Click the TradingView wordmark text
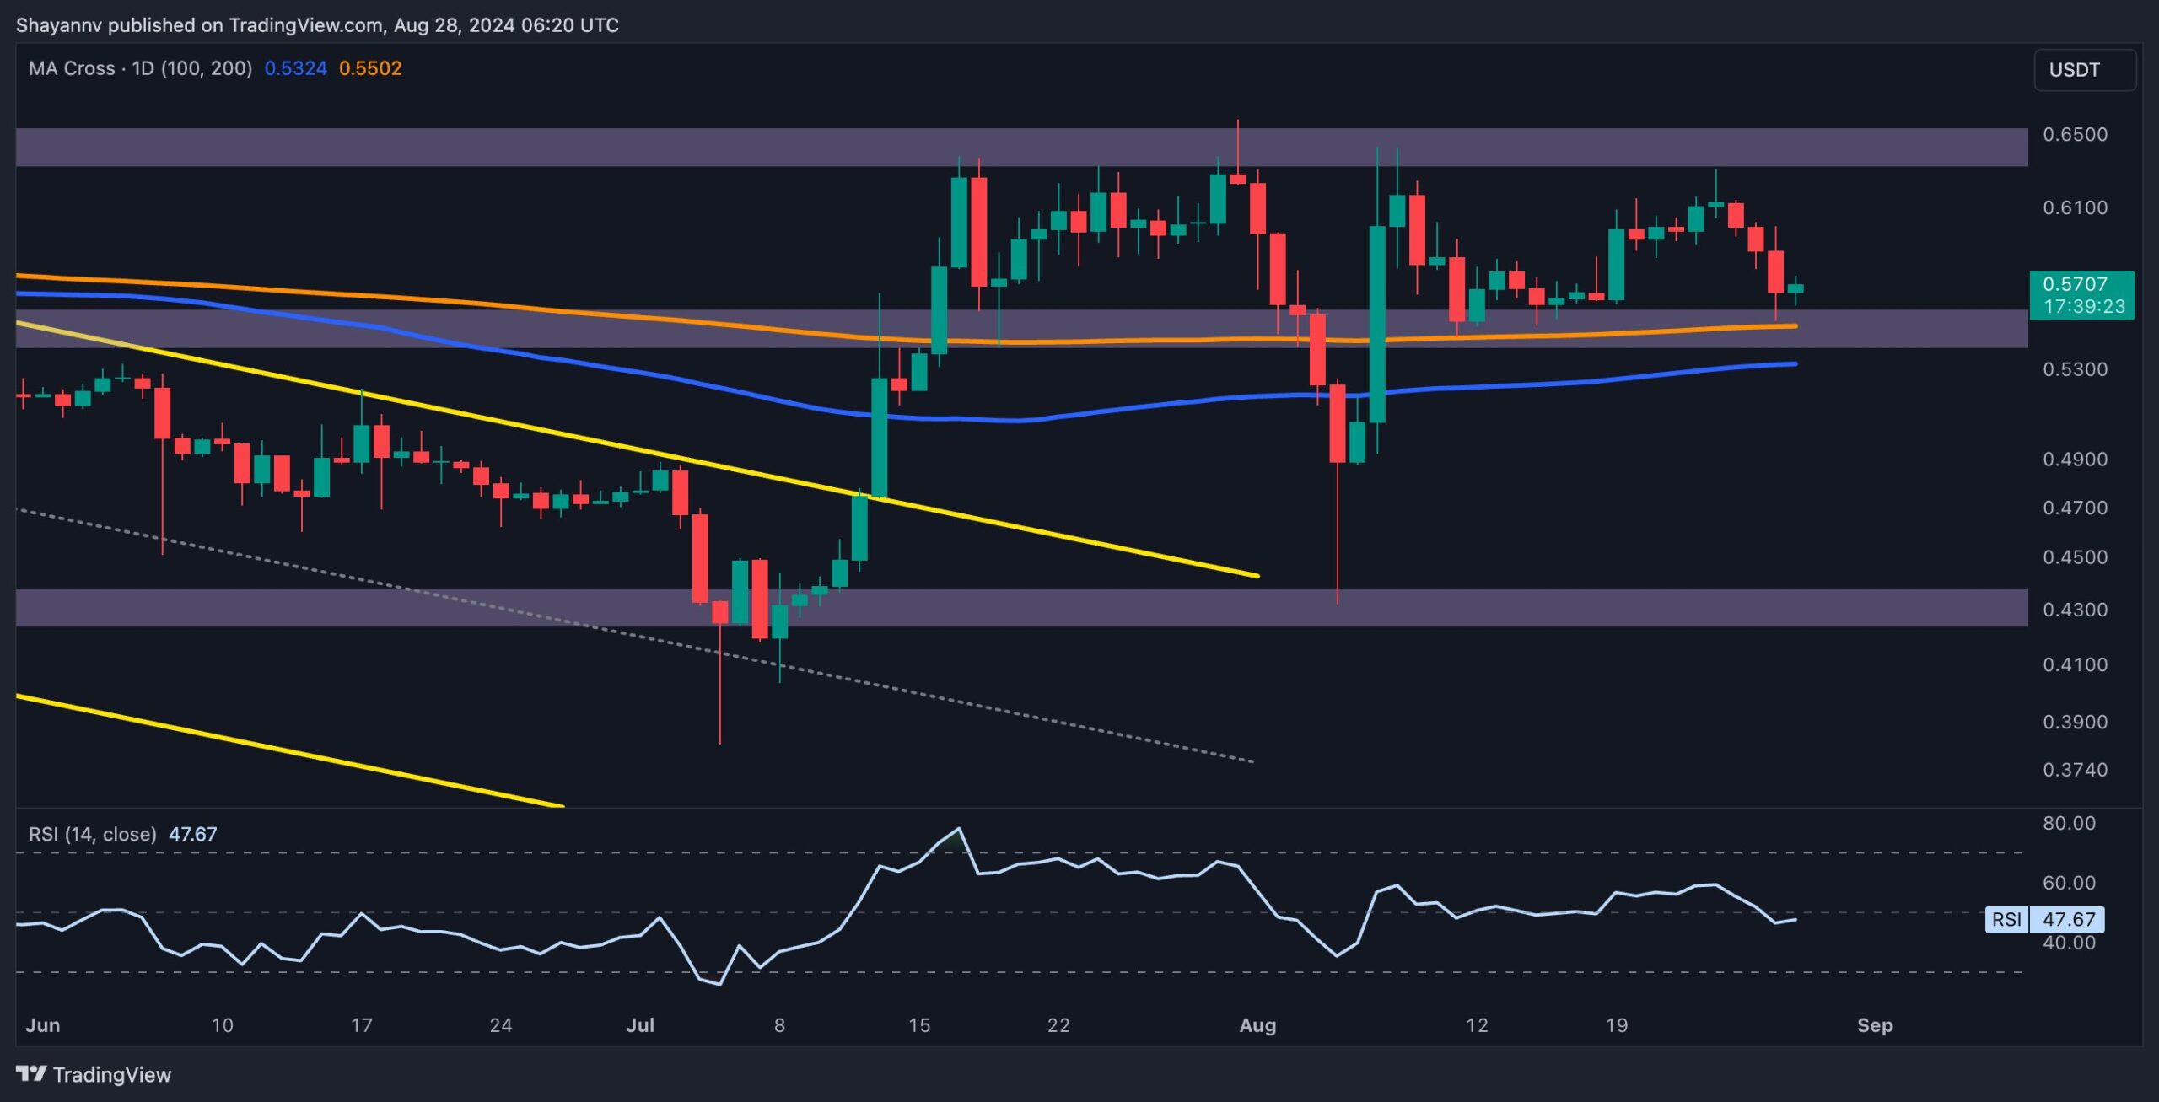This screenshot has width=2159, height=1102. pos(112,1074)
